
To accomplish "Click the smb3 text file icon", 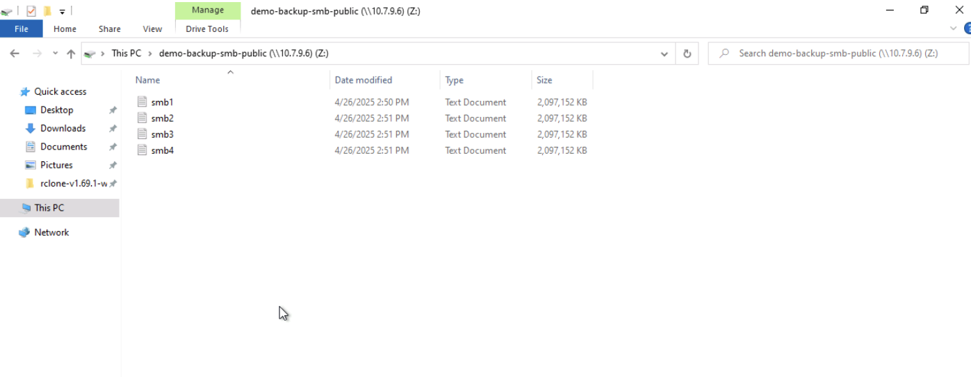I will 142,134.
